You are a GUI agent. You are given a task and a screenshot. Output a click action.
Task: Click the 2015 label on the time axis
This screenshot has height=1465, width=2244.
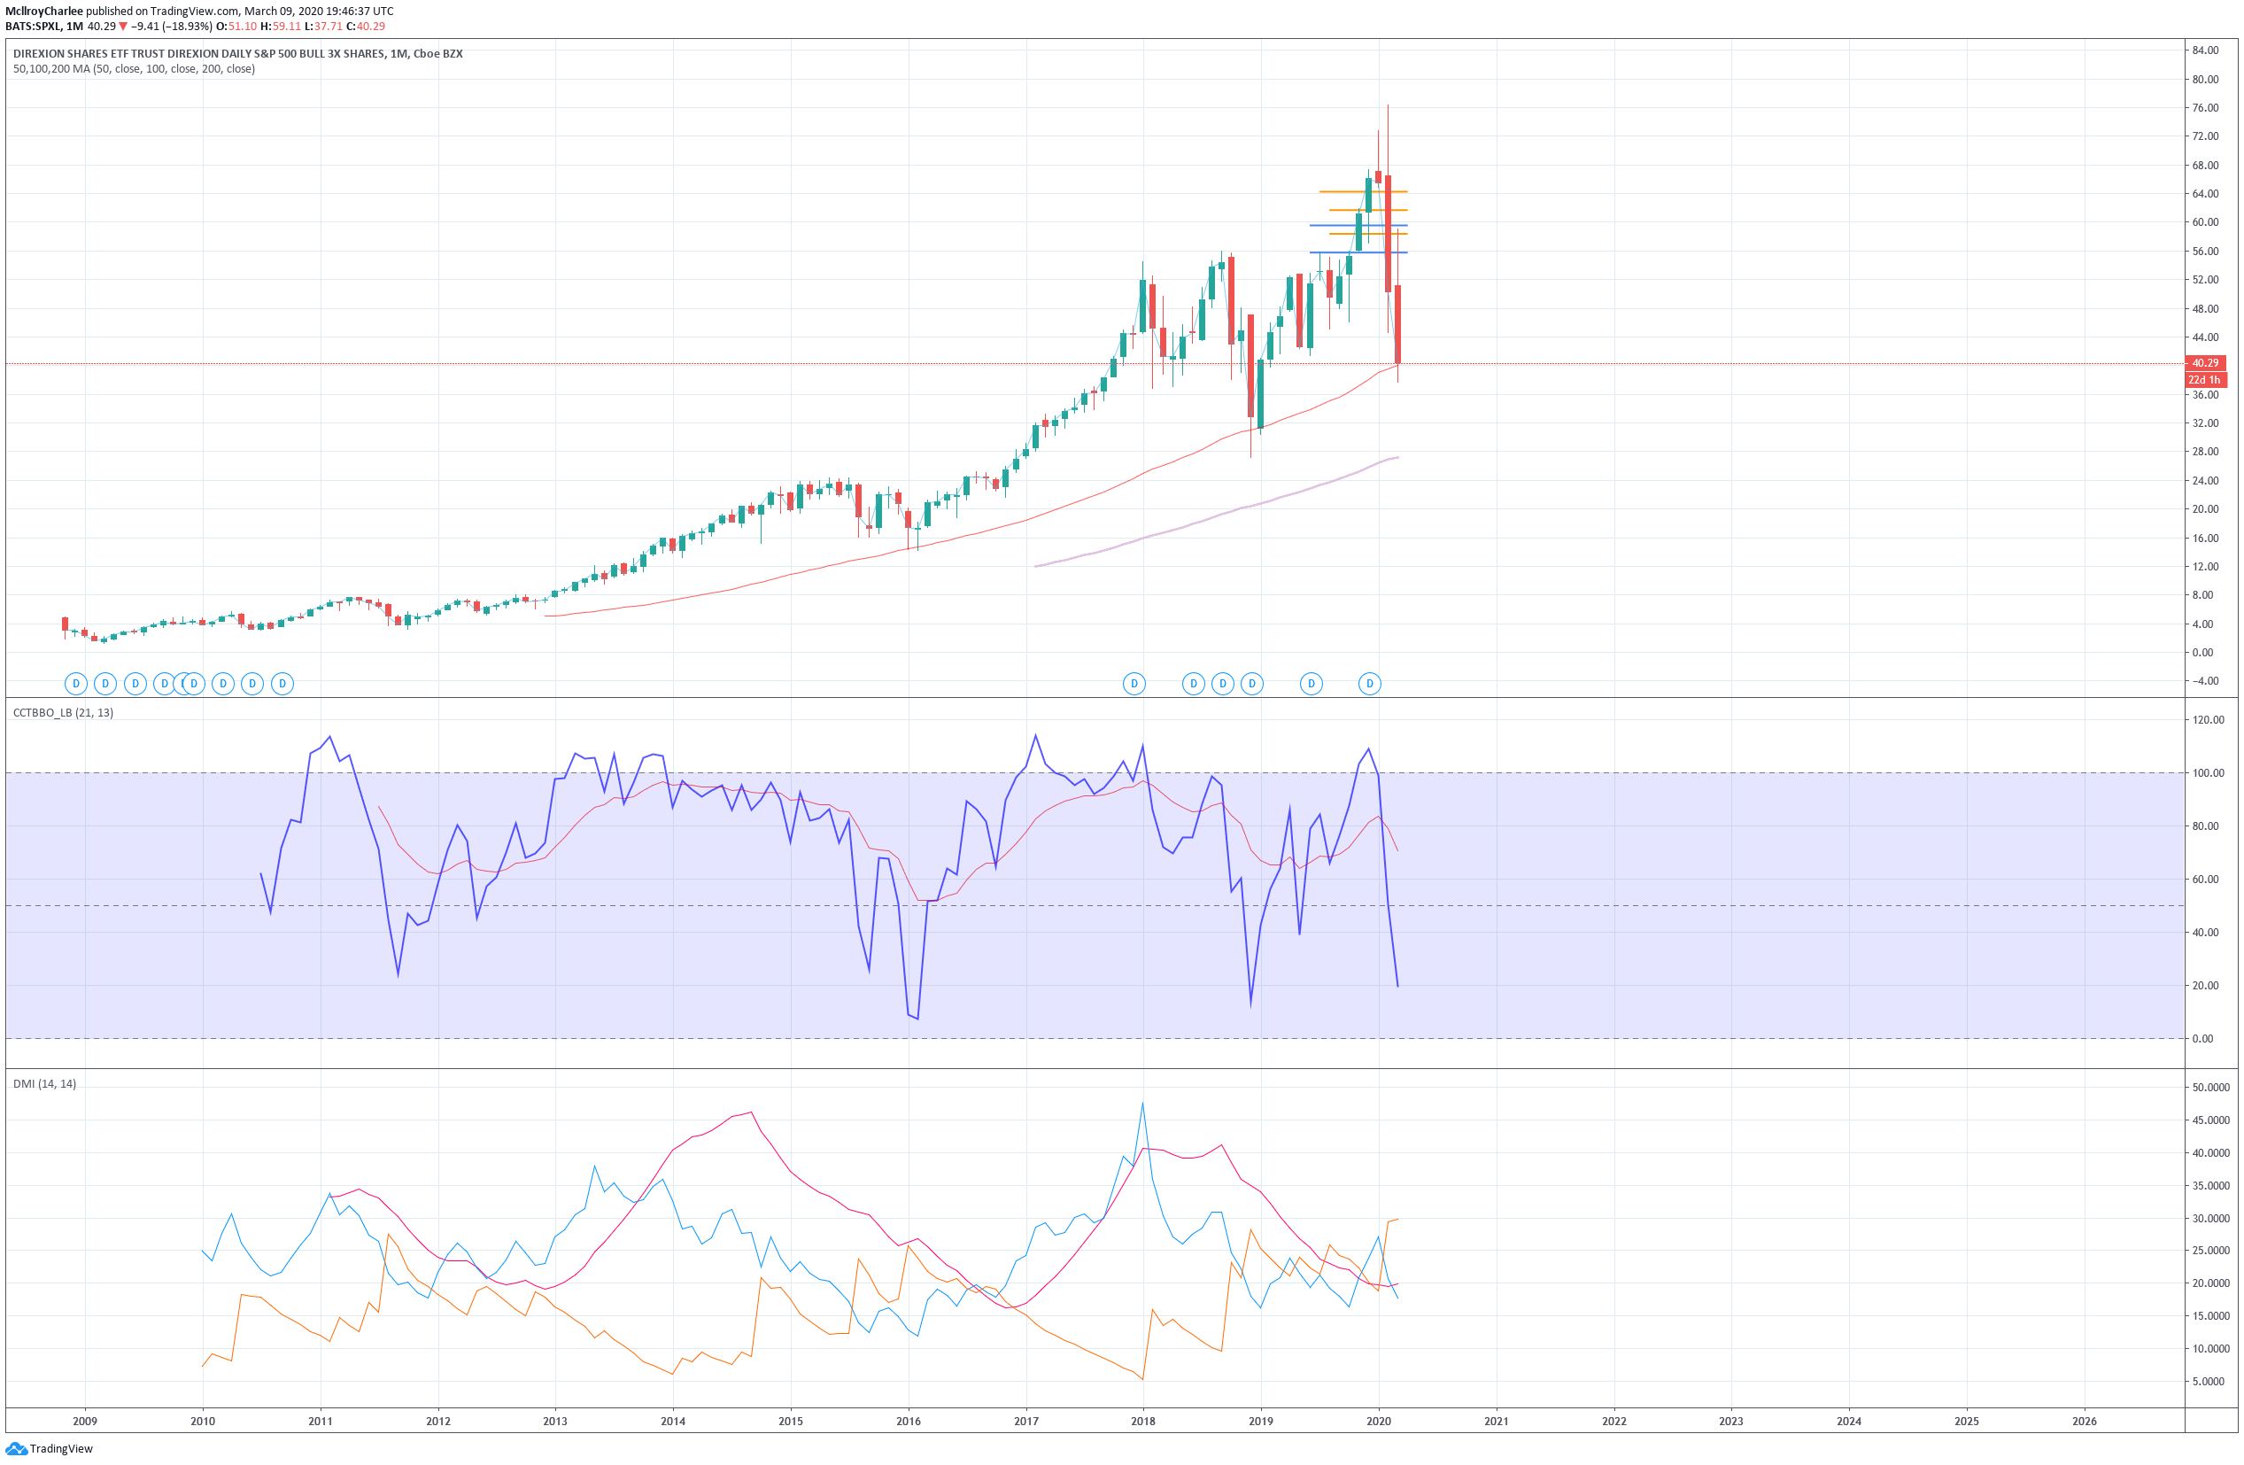pos(790,1421)
